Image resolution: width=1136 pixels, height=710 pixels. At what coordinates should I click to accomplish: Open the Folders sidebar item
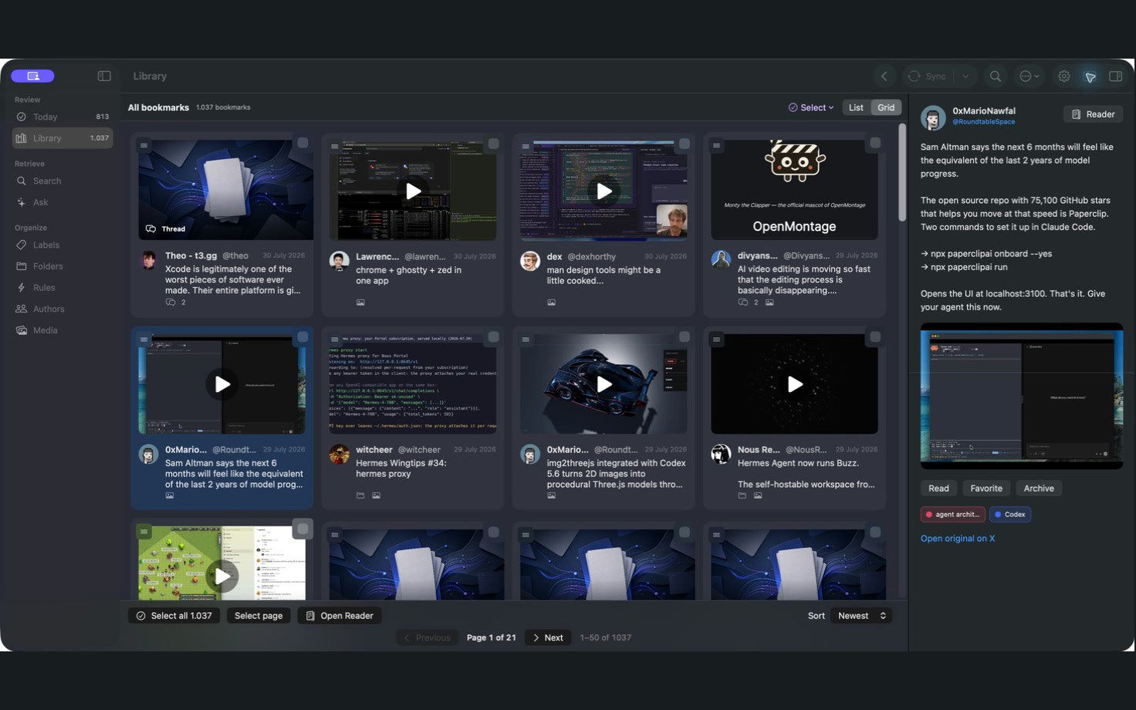point(63,266)
